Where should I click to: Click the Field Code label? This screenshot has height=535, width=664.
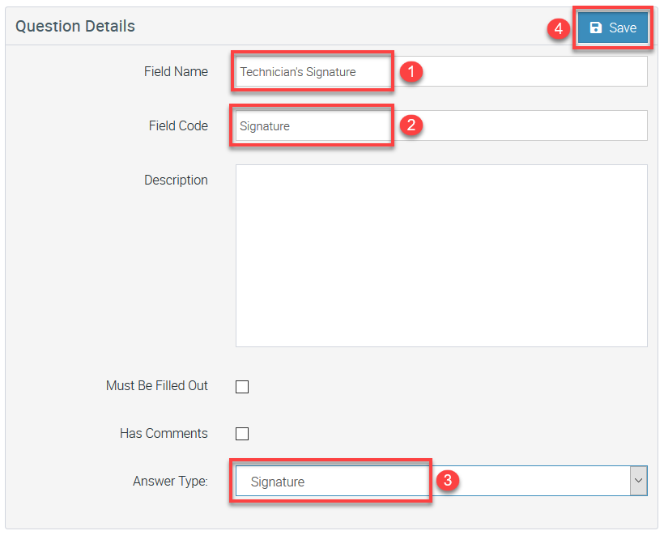tap(178, 125)
